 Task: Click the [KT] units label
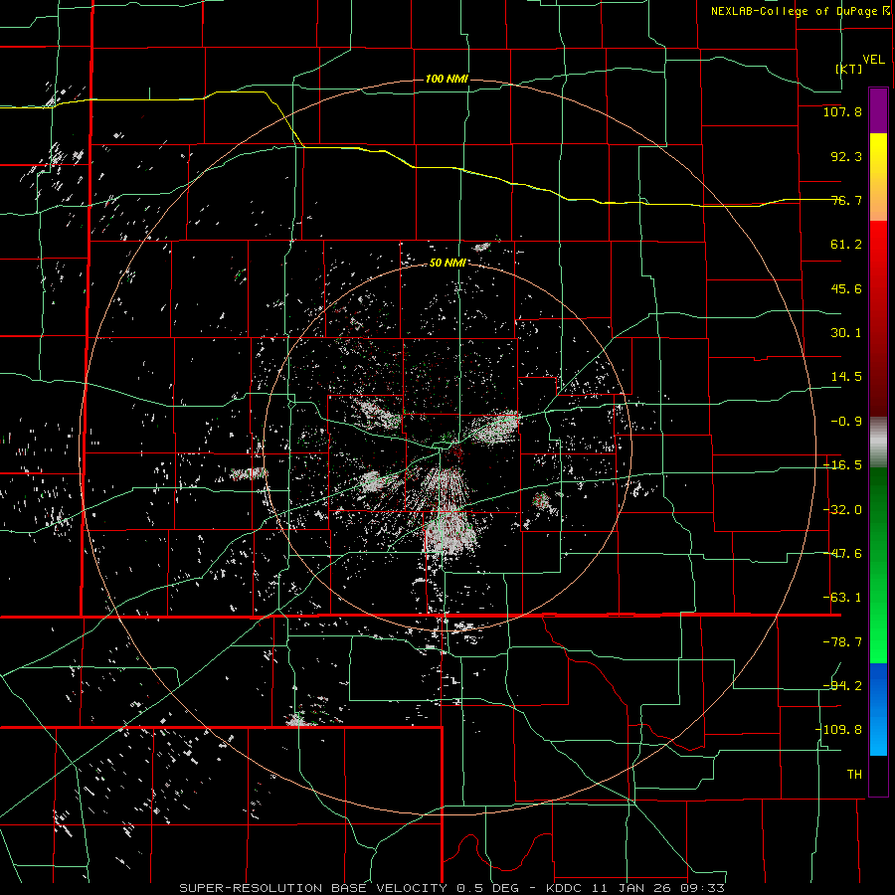coord(849,69)
